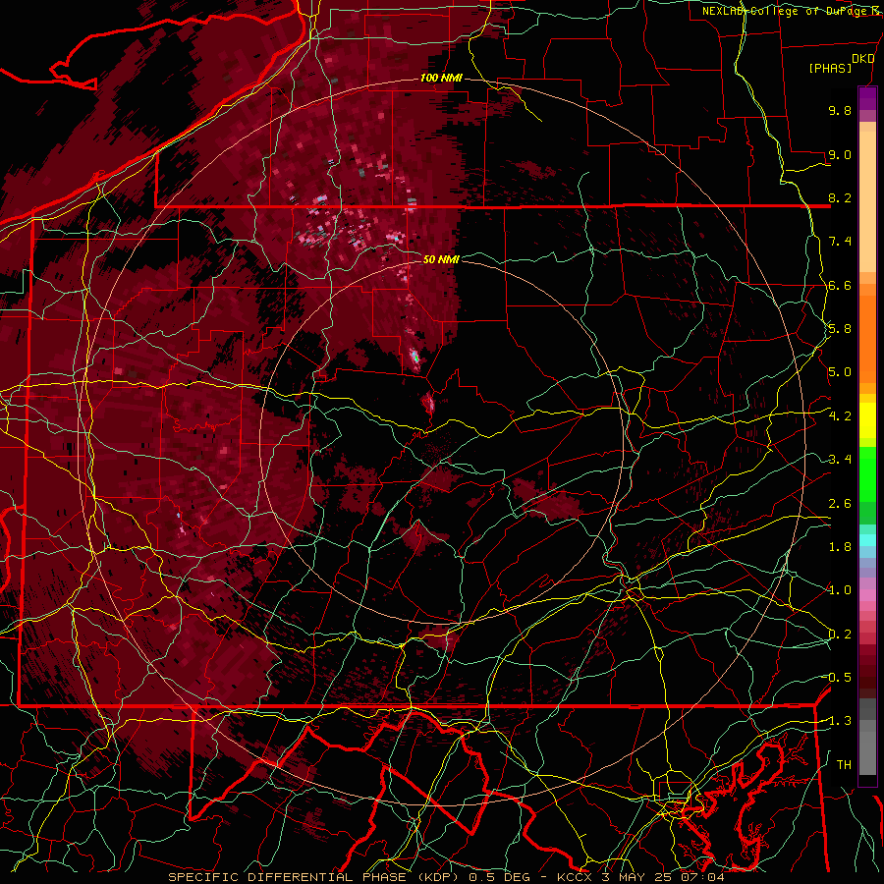Click the TH label at the scale bottom

click(x=844, y=765)
